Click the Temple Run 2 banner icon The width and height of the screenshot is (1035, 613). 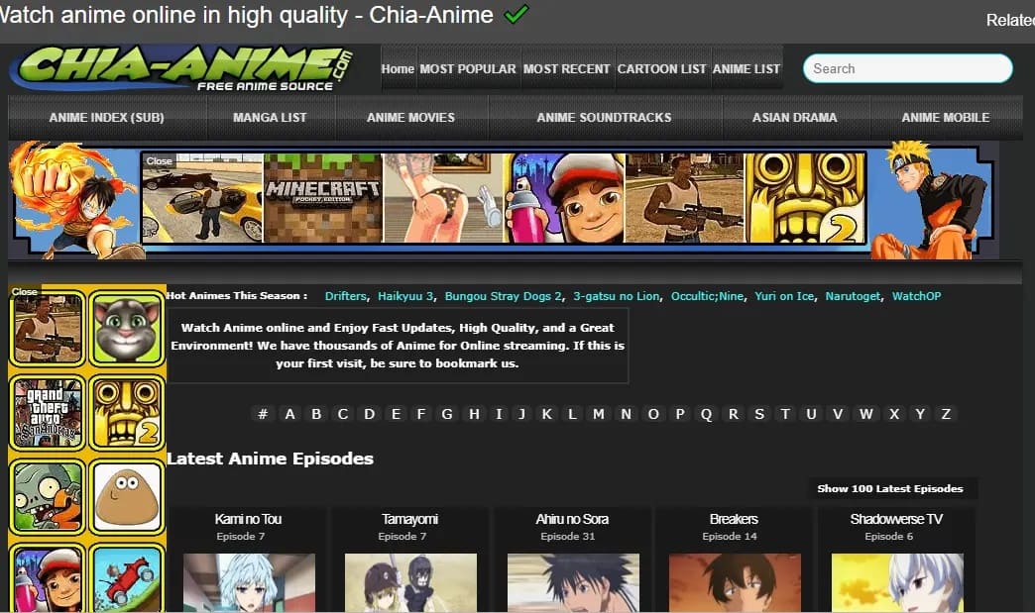805,198
